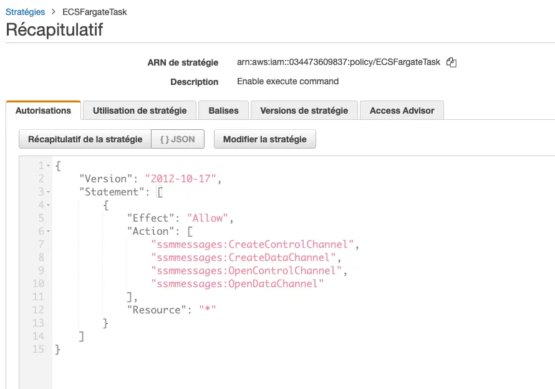Click the "*" resource value

tap(208, 310)
